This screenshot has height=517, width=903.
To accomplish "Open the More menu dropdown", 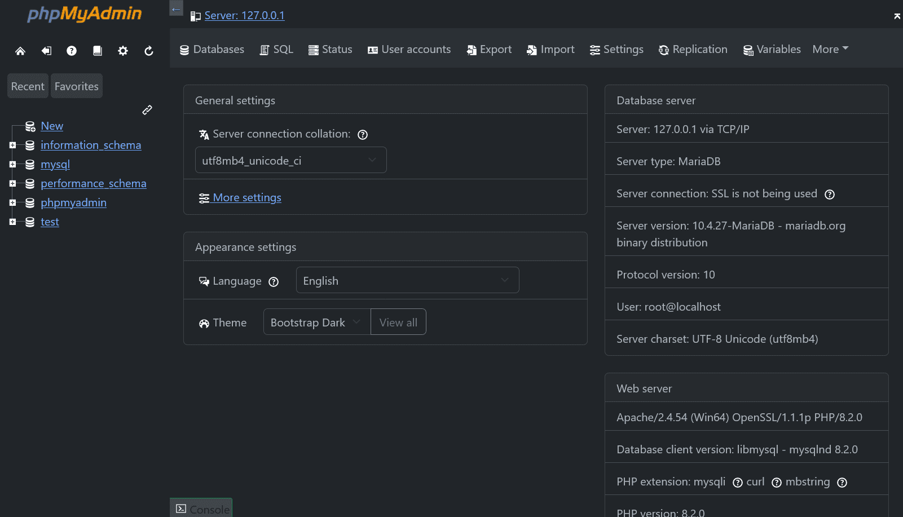I will pyautogui.click(x=830, y=49).
